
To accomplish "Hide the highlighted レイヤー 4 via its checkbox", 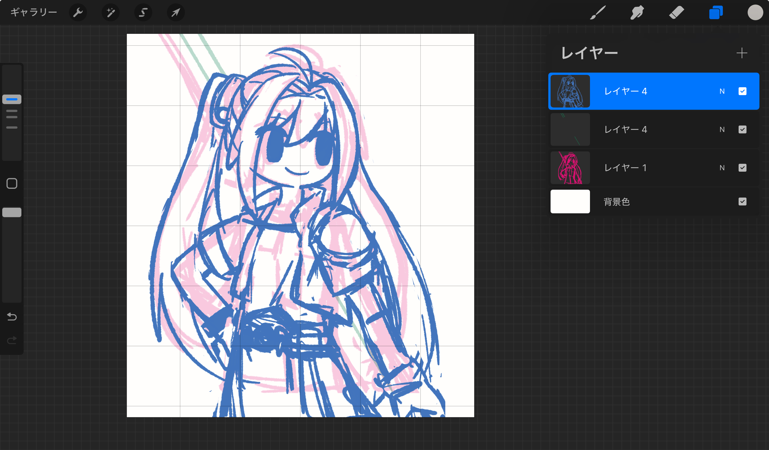I will click(742, 91).
